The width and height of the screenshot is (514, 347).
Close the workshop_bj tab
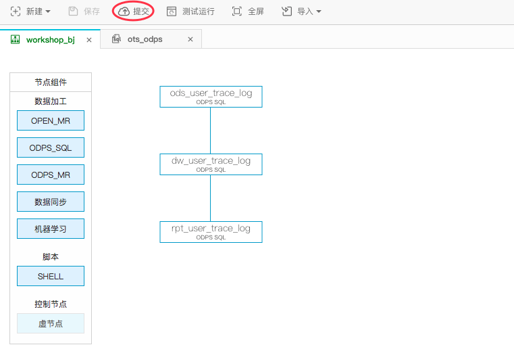(89, 40)
